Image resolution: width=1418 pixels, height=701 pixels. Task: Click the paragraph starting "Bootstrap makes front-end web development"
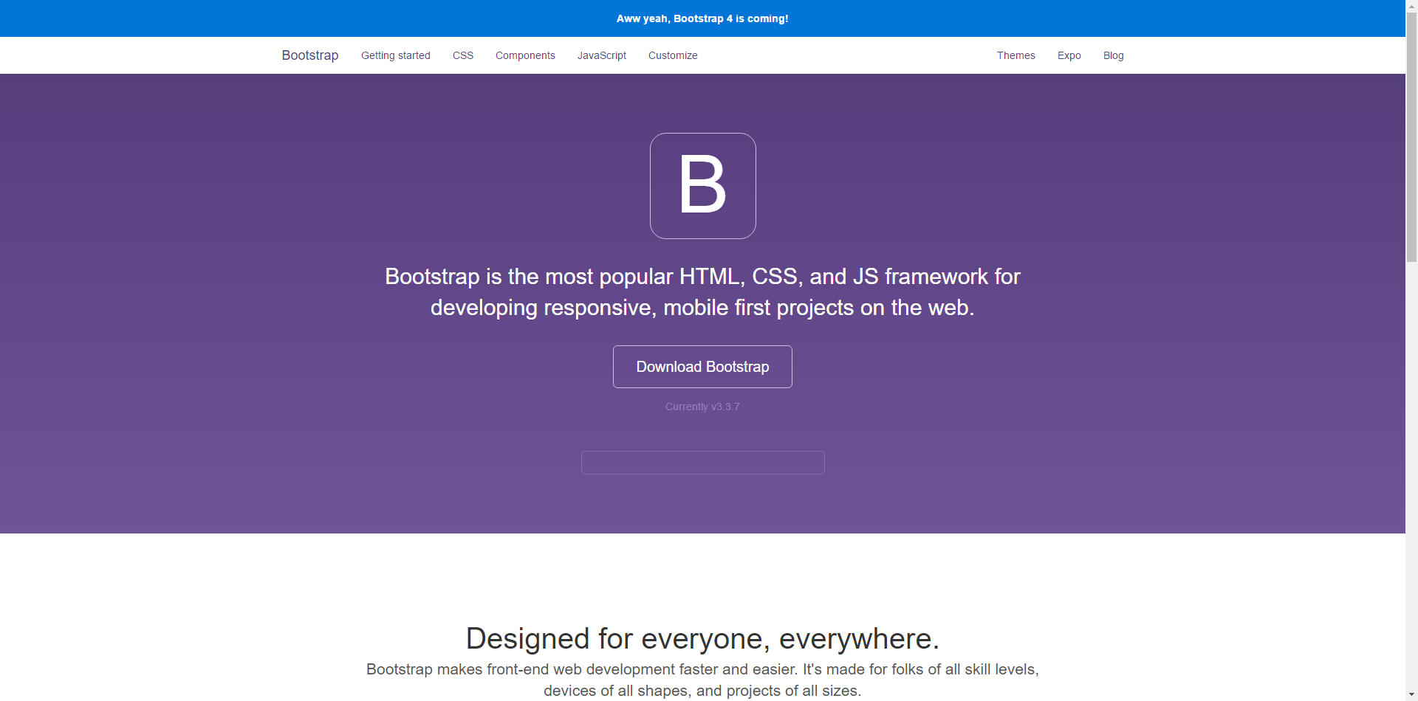(x=702, y=680)
